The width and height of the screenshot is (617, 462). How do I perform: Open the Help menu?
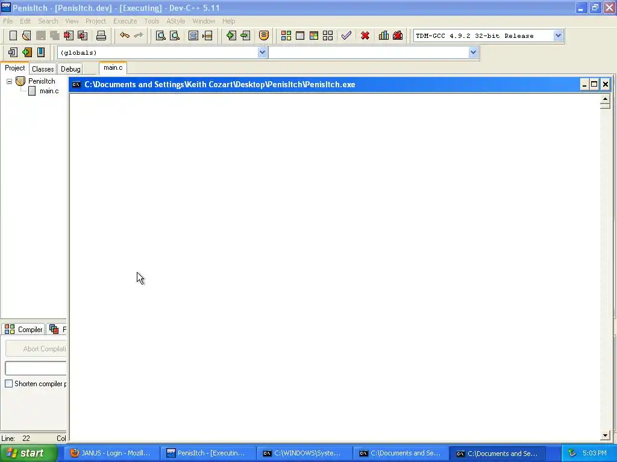click(x=228, y=21)
